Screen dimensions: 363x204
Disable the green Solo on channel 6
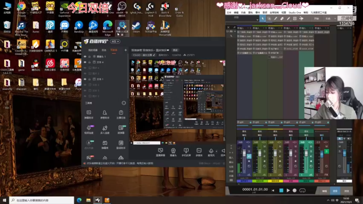(326, 151)
